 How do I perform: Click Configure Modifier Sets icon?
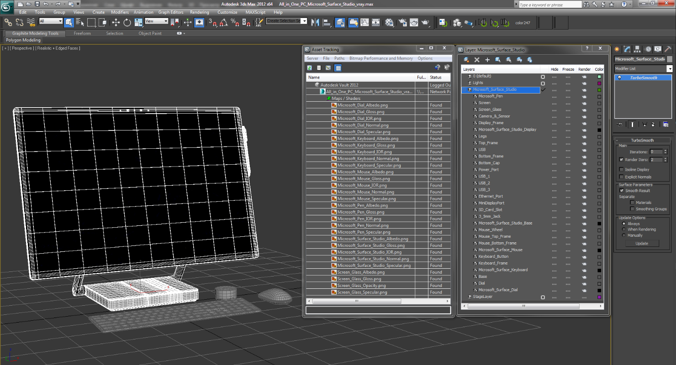[665, 124]
